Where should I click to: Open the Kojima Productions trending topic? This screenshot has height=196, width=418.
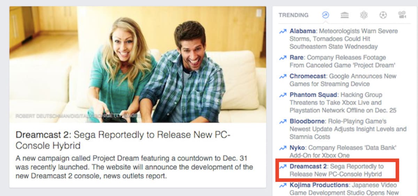344,189
